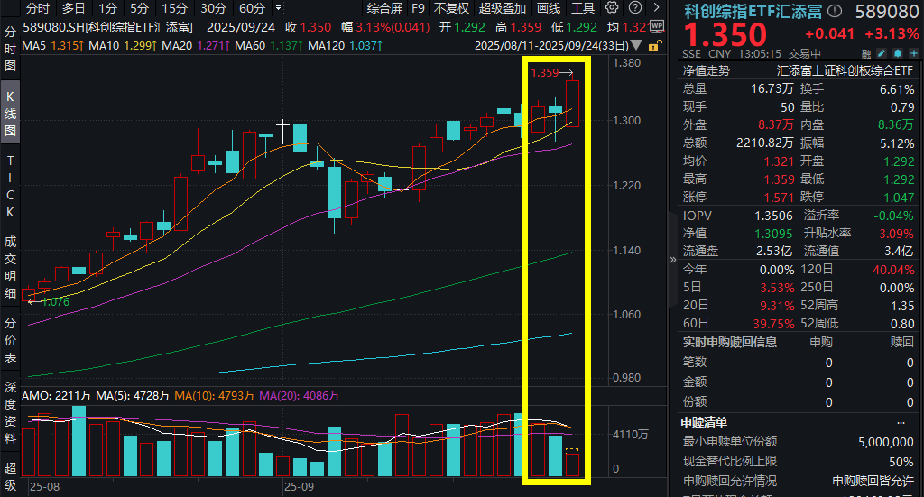Open the date range dropdown triangle
Image resolution: width=924 pixels, height=497 pixels.
pyautogui.click(x=636, y=45)
